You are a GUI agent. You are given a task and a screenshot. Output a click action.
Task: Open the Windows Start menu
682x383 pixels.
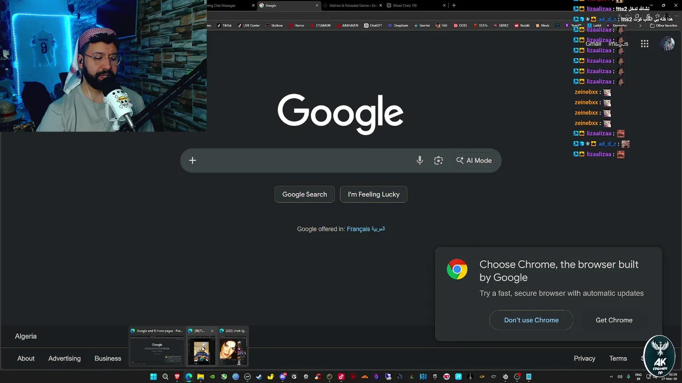[153, 377]
